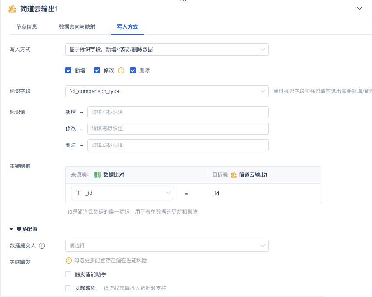Enable the 触发智能助手 checkbox

[x=68, y=274]
